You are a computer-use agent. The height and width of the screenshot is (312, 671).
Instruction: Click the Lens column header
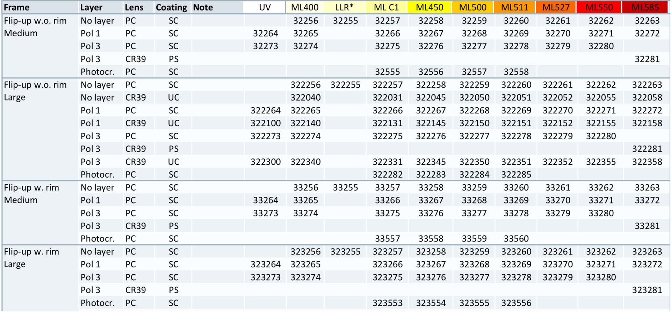click(x=134, y=7)
